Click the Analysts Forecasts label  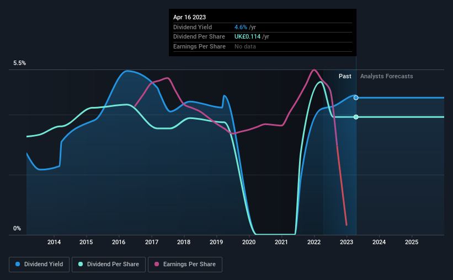387,76
